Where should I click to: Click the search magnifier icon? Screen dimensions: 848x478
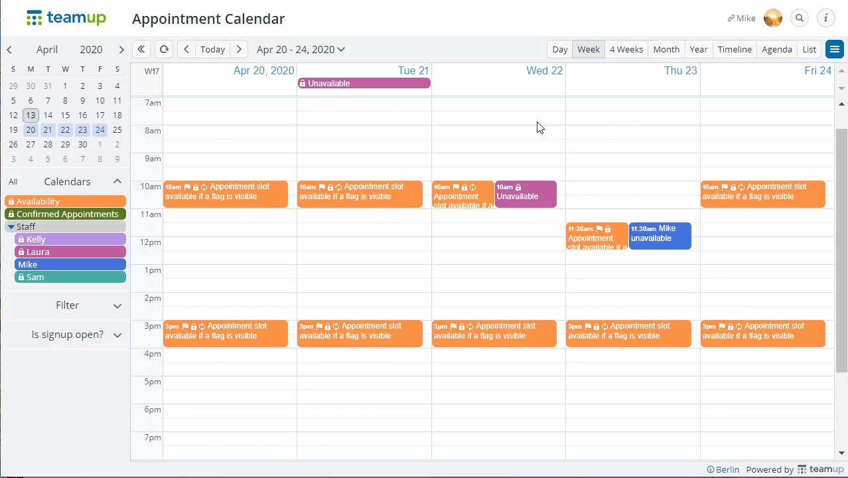click(800, 19)
